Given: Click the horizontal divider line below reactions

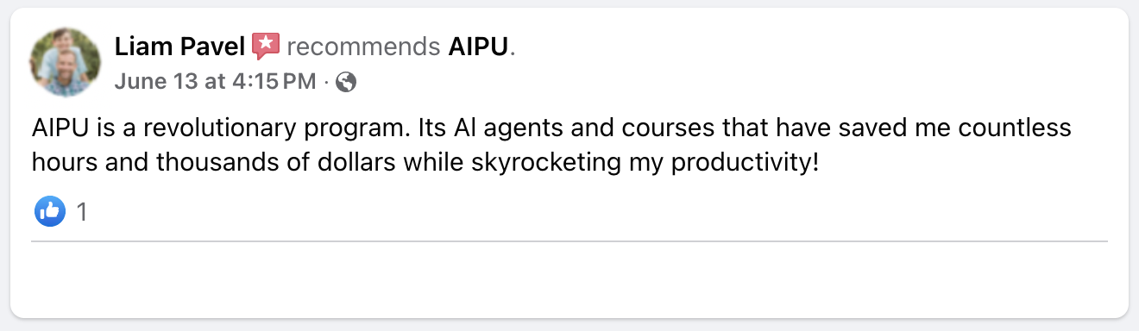Looking at the screenshot, I should 569,241.
